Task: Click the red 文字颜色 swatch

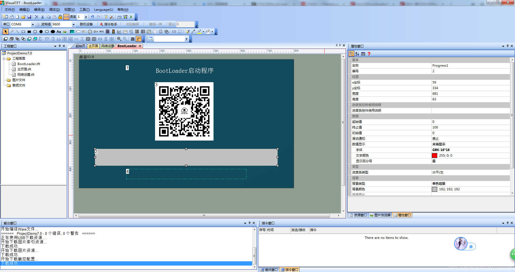Action: [435, 156]
